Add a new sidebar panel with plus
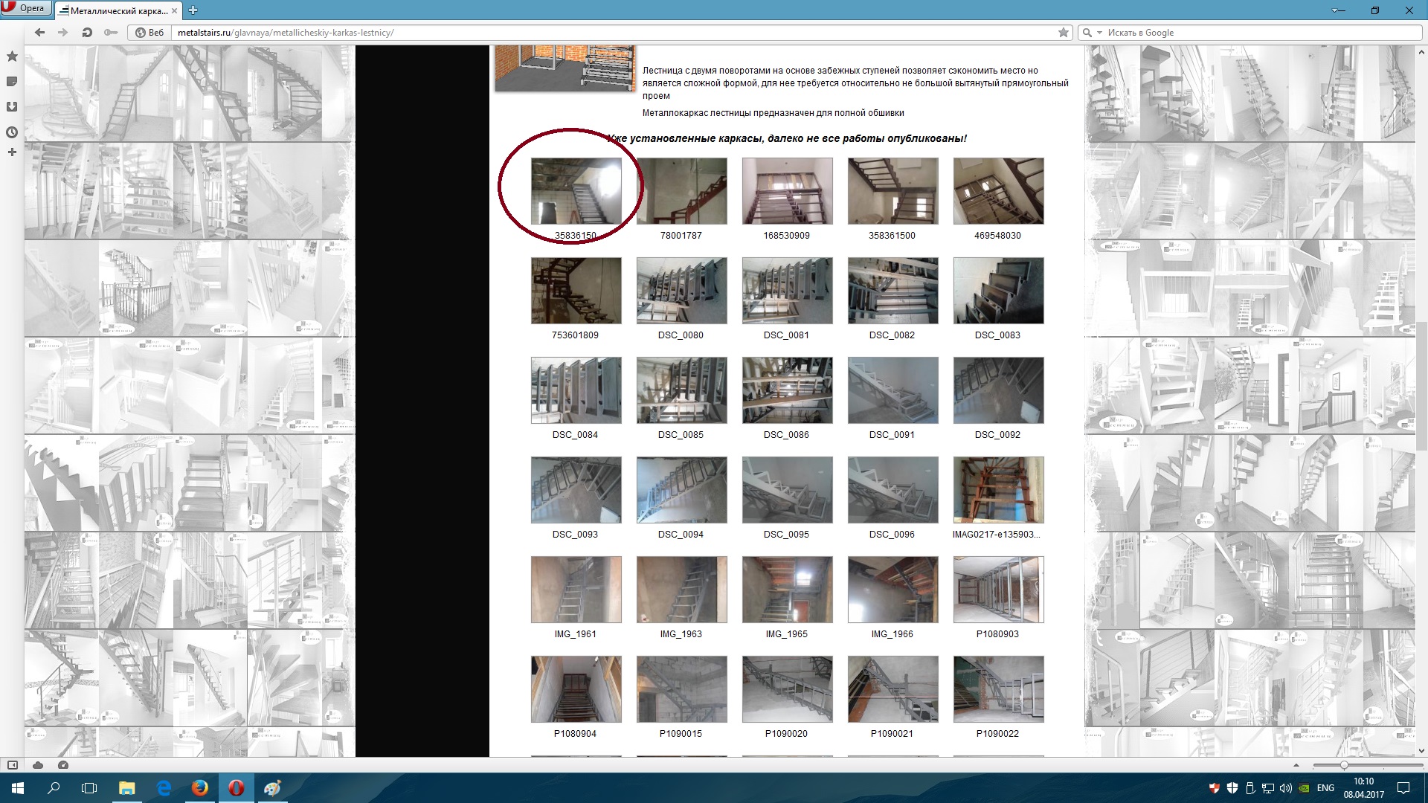The image size is (1428, 803). pyautogui.click(x=12, y=152)
